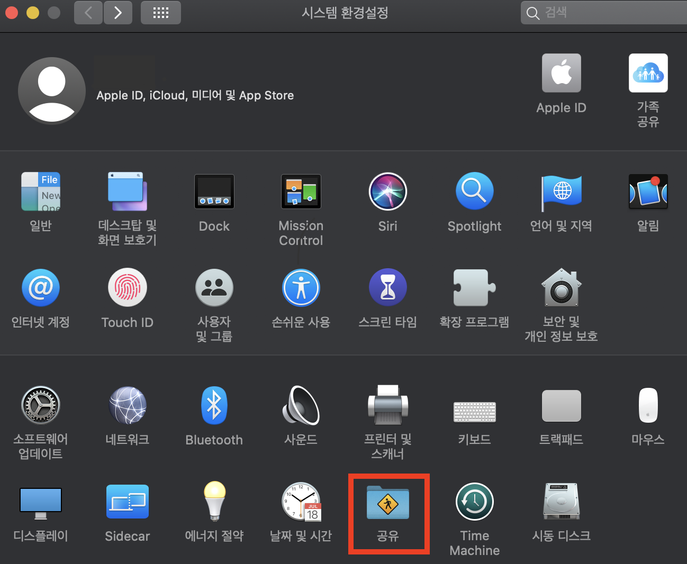This screenshot has height=564, width=687.
Task: Open 에너지 절약 (Energy Saver) pane
Action: [214, 501]
